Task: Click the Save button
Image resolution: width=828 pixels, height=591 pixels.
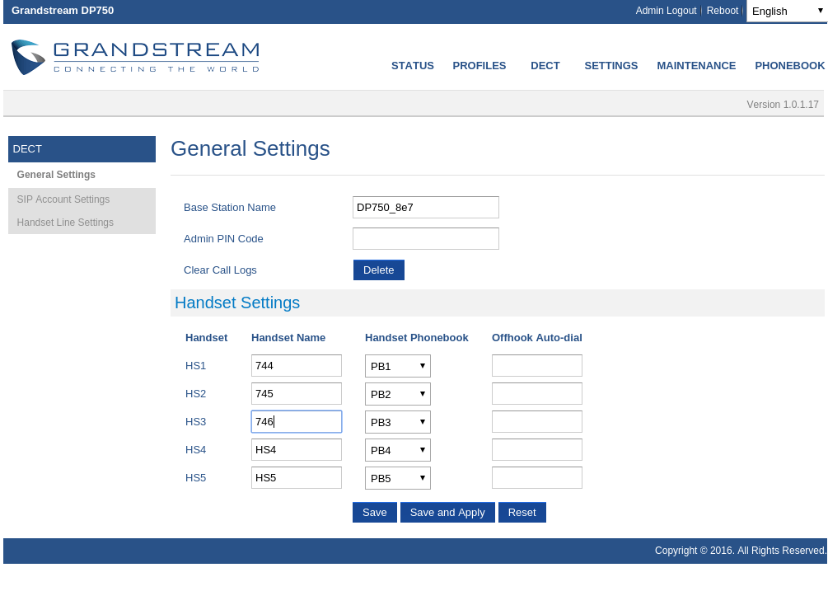Action: click(x=374, y=513)
